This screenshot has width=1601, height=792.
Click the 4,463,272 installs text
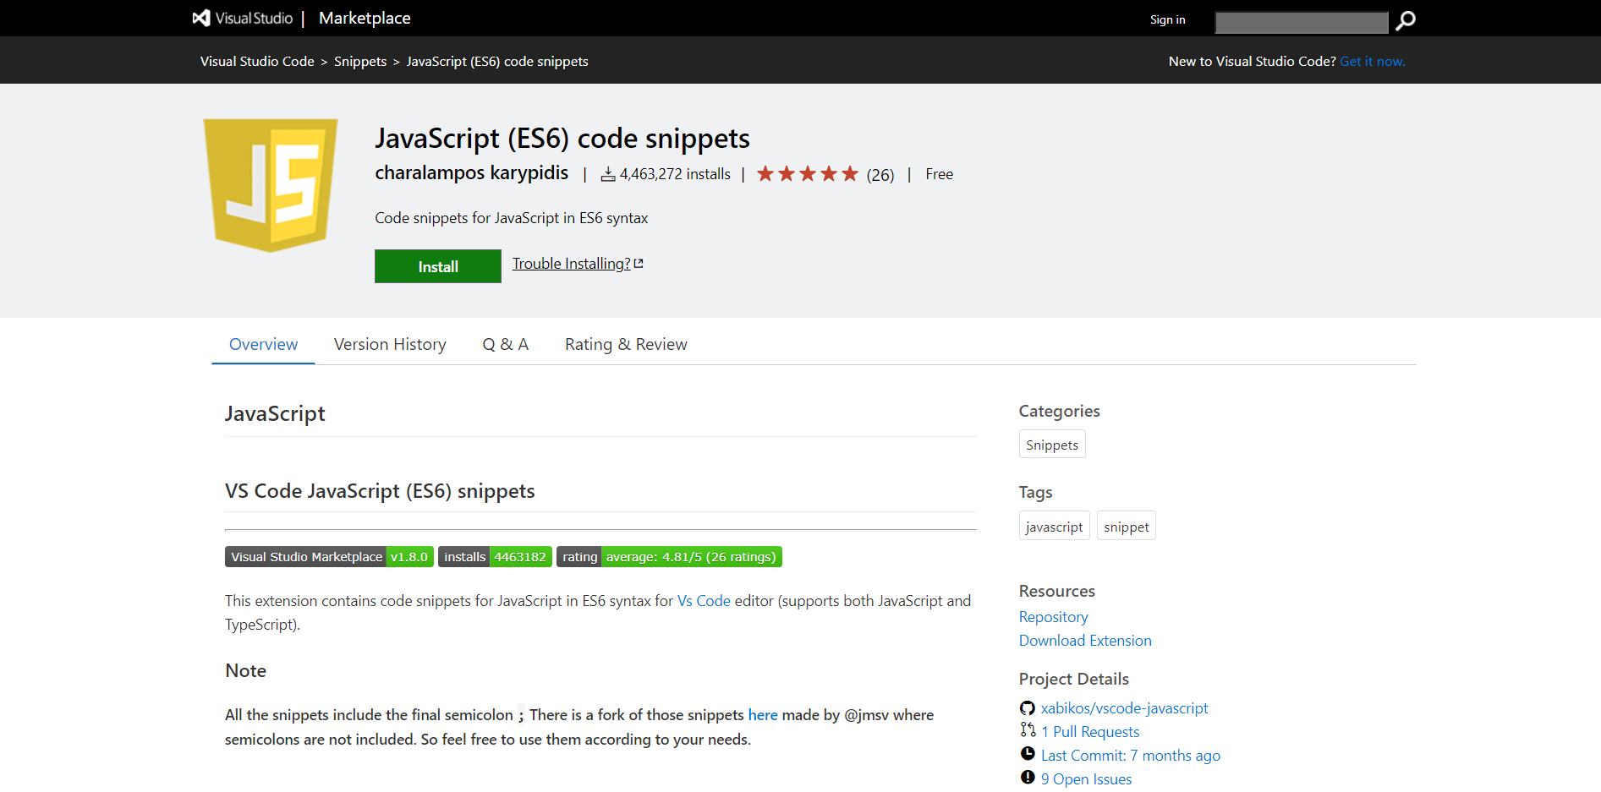675,174
